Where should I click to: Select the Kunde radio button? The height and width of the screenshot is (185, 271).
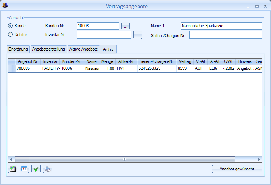tap(11, 26)
